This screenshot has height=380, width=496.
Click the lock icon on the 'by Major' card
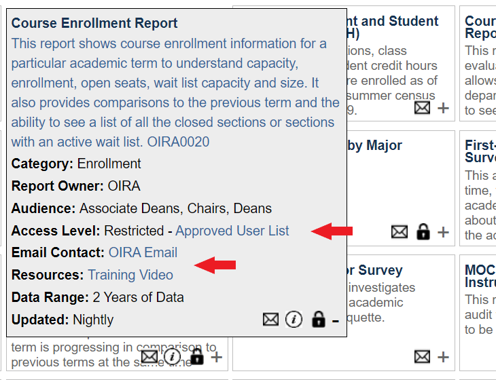click(x=423, y=232)
